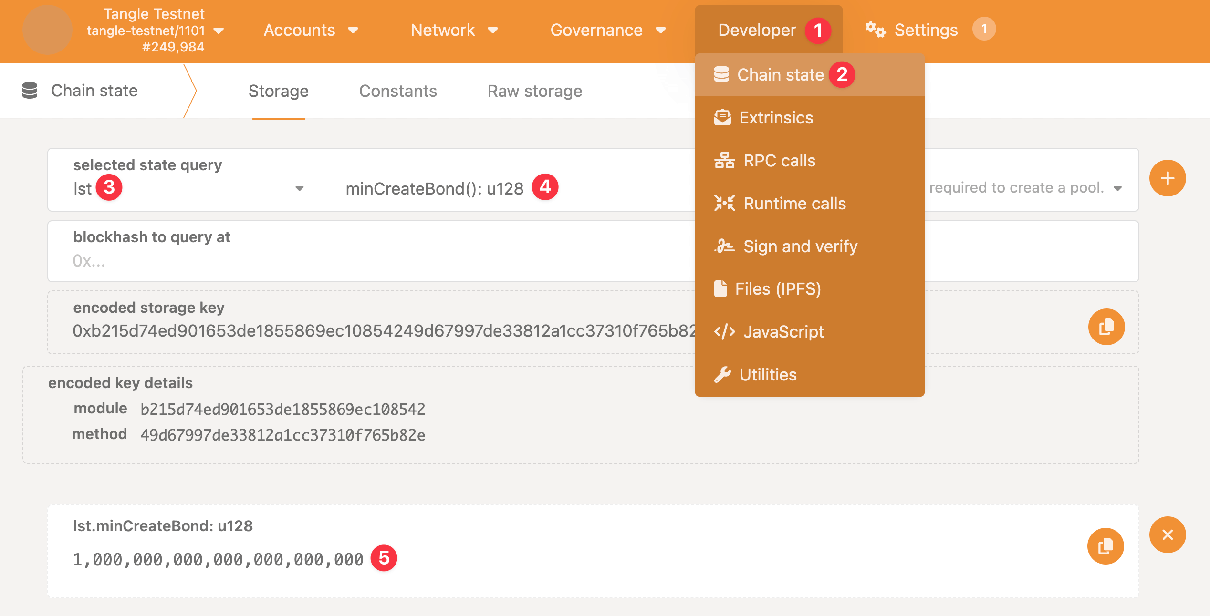Open Files (IPFS) section
The image size is (1210, 616).
[x=778, y=288]
